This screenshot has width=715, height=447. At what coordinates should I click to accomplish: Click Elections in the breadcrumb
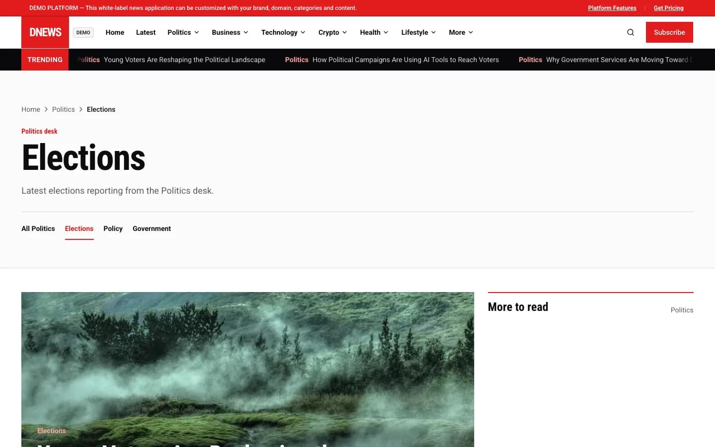101,109
